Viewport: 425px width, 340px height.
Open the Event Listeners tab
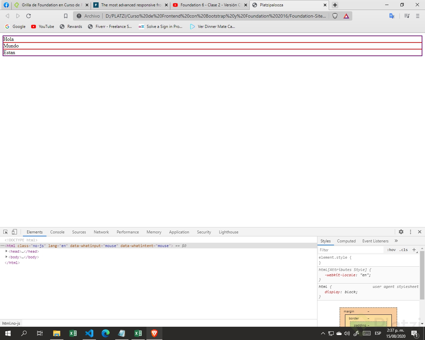click(376, 241)
